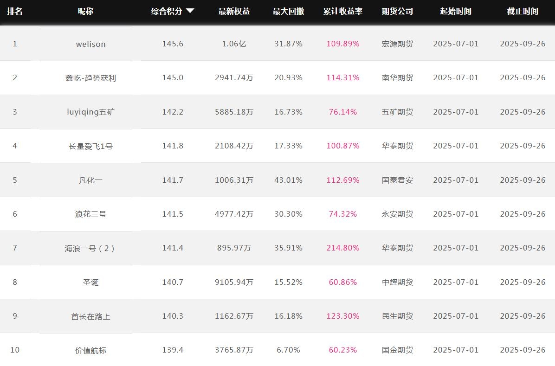555x366 pixels.
Task: Select 海浪一号（2） in the ranking
Action: point(90,248)
